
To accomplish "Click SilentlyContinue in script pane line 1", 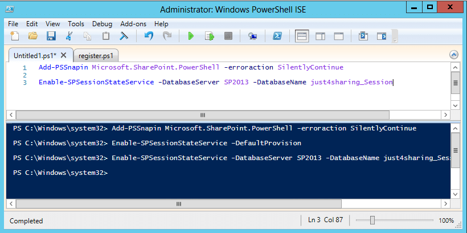I will point(310,67).
